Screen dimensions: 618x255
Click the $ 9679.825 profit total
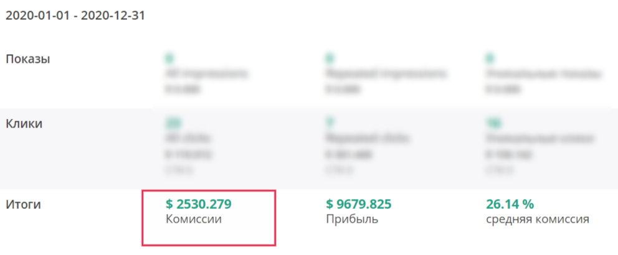(359, 204)
